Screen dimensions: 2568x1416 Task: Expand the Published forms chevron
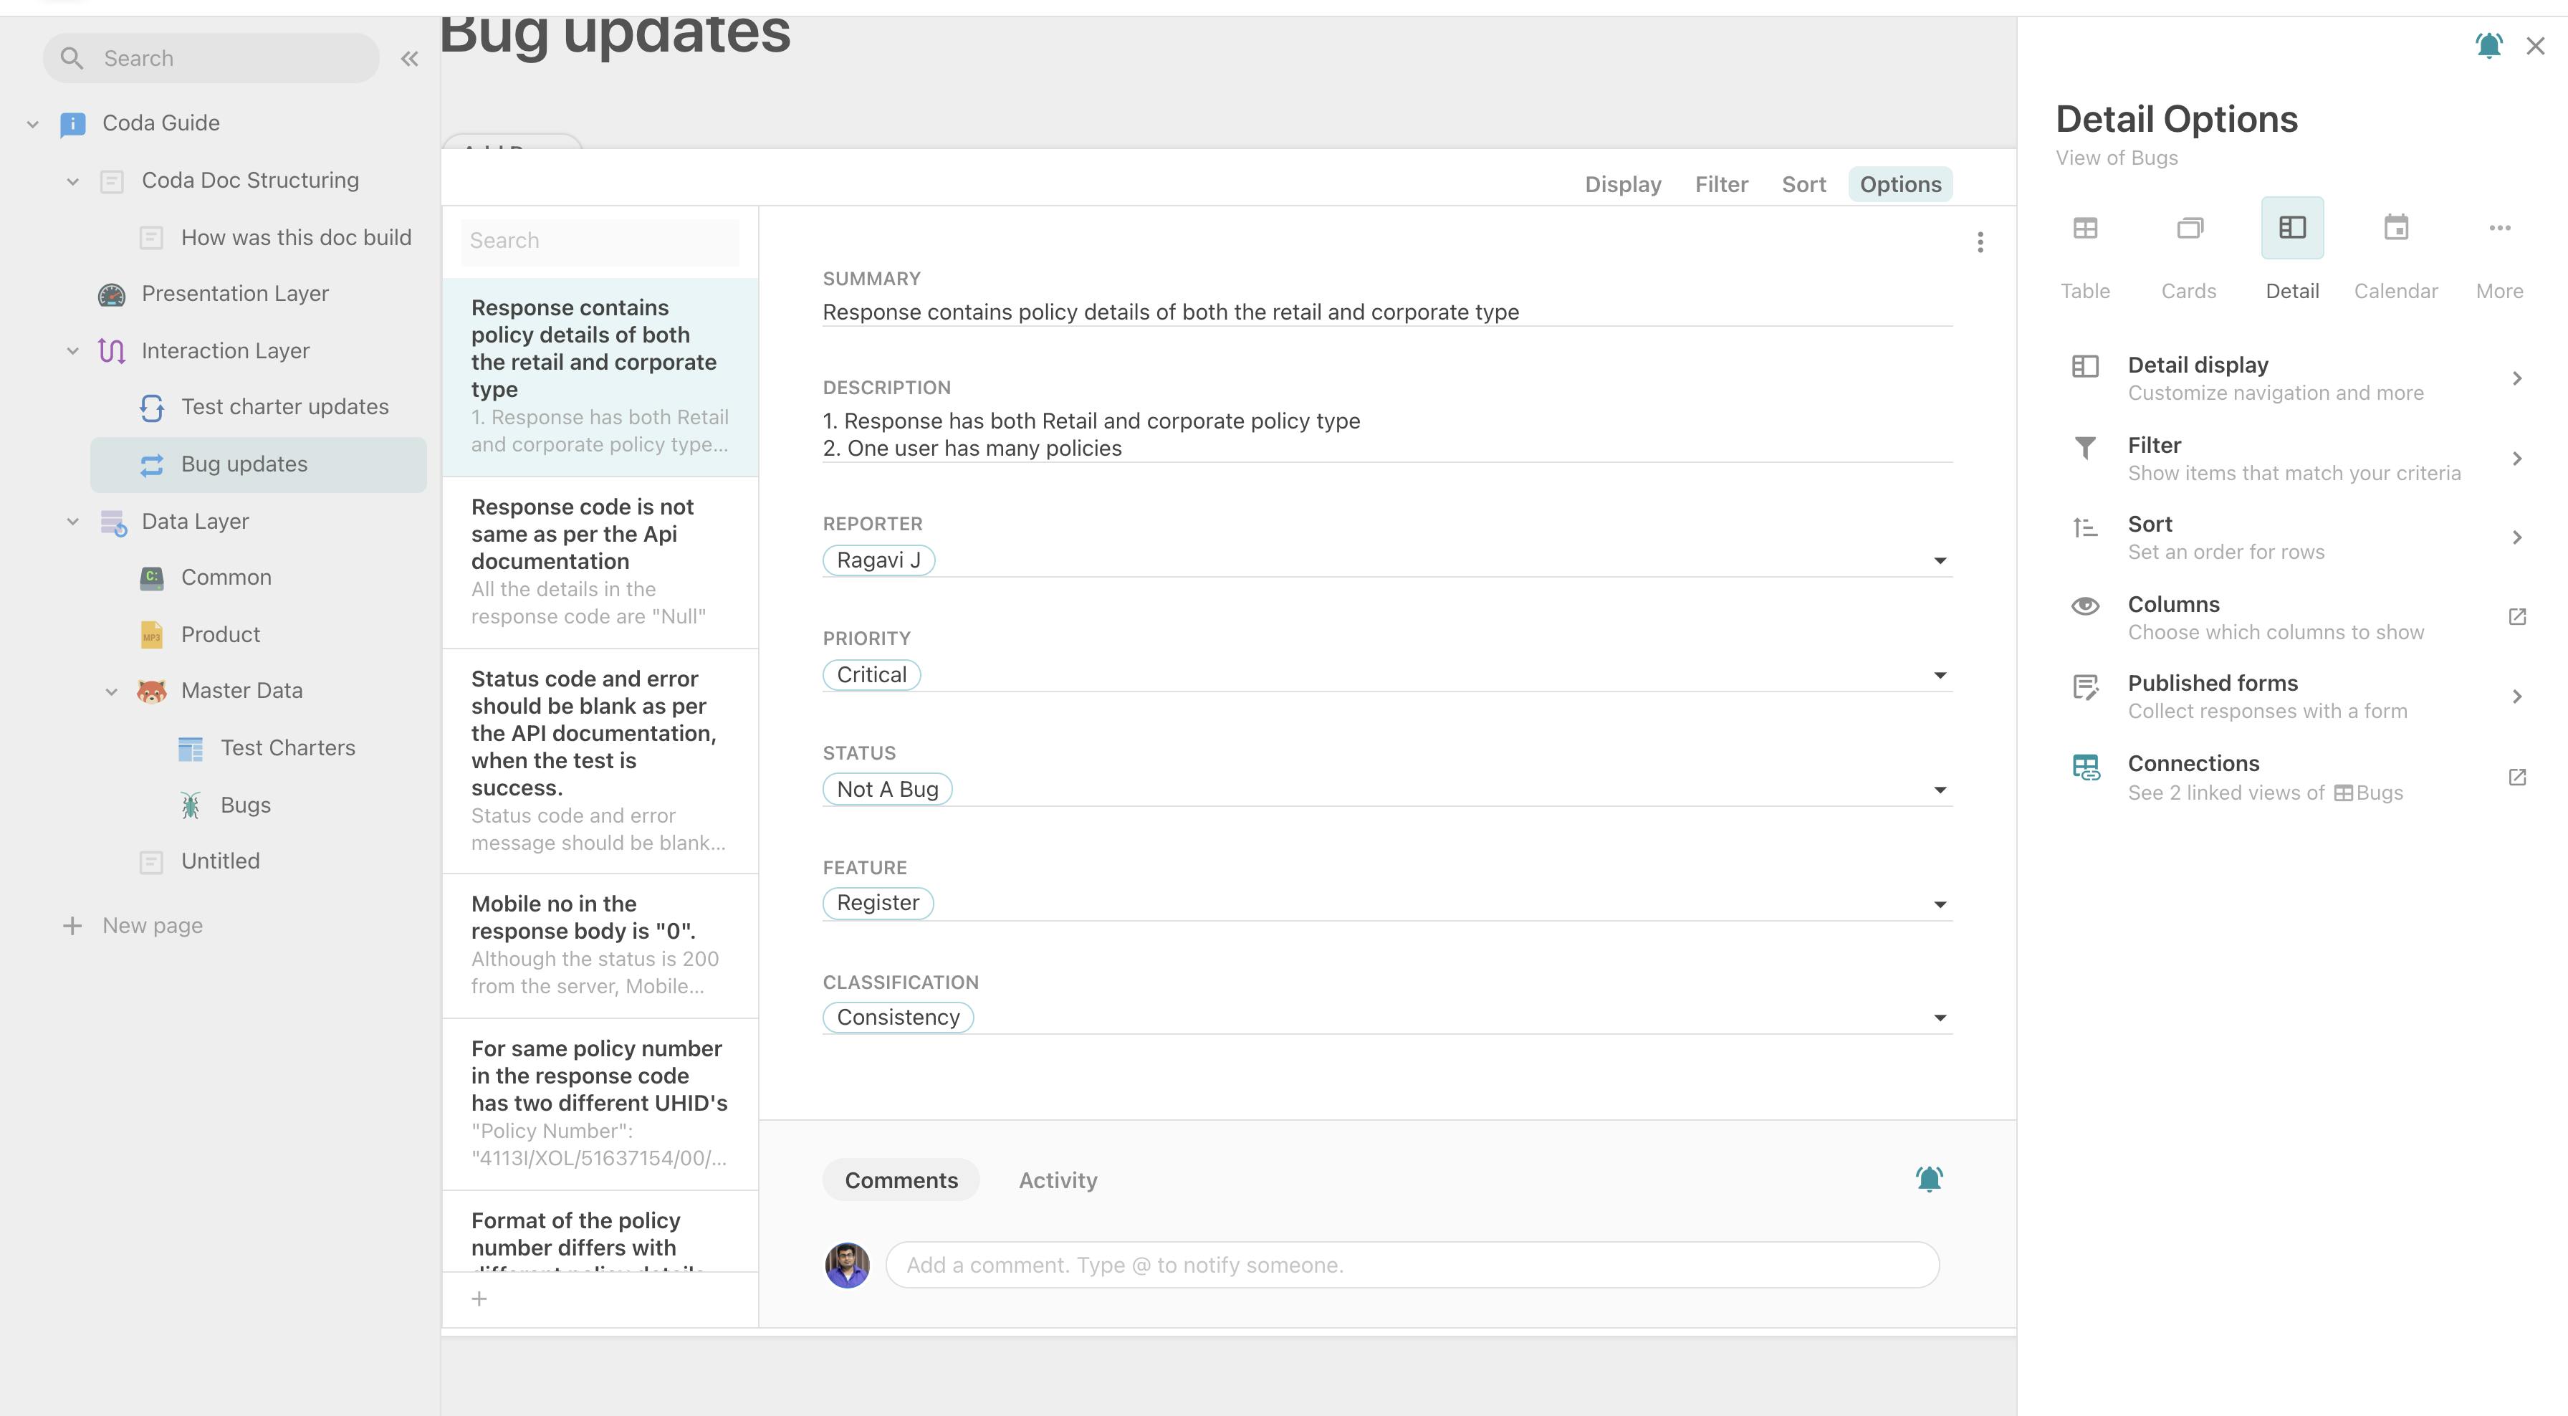pyautogui.click(x=2516, y=696)
